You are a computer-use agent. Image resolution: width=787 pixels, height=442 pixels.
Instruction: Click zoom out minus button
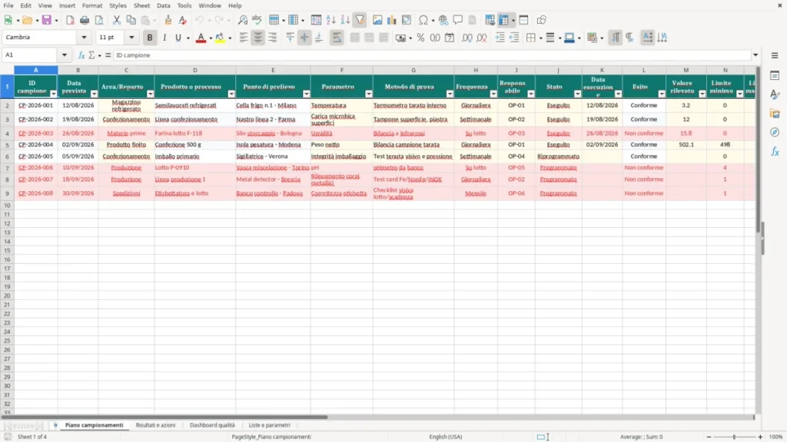pos(709,437)
